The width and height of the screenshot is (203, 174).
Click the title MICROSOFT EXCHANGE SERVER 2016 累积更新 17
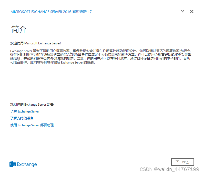click(x=51, y=12)
